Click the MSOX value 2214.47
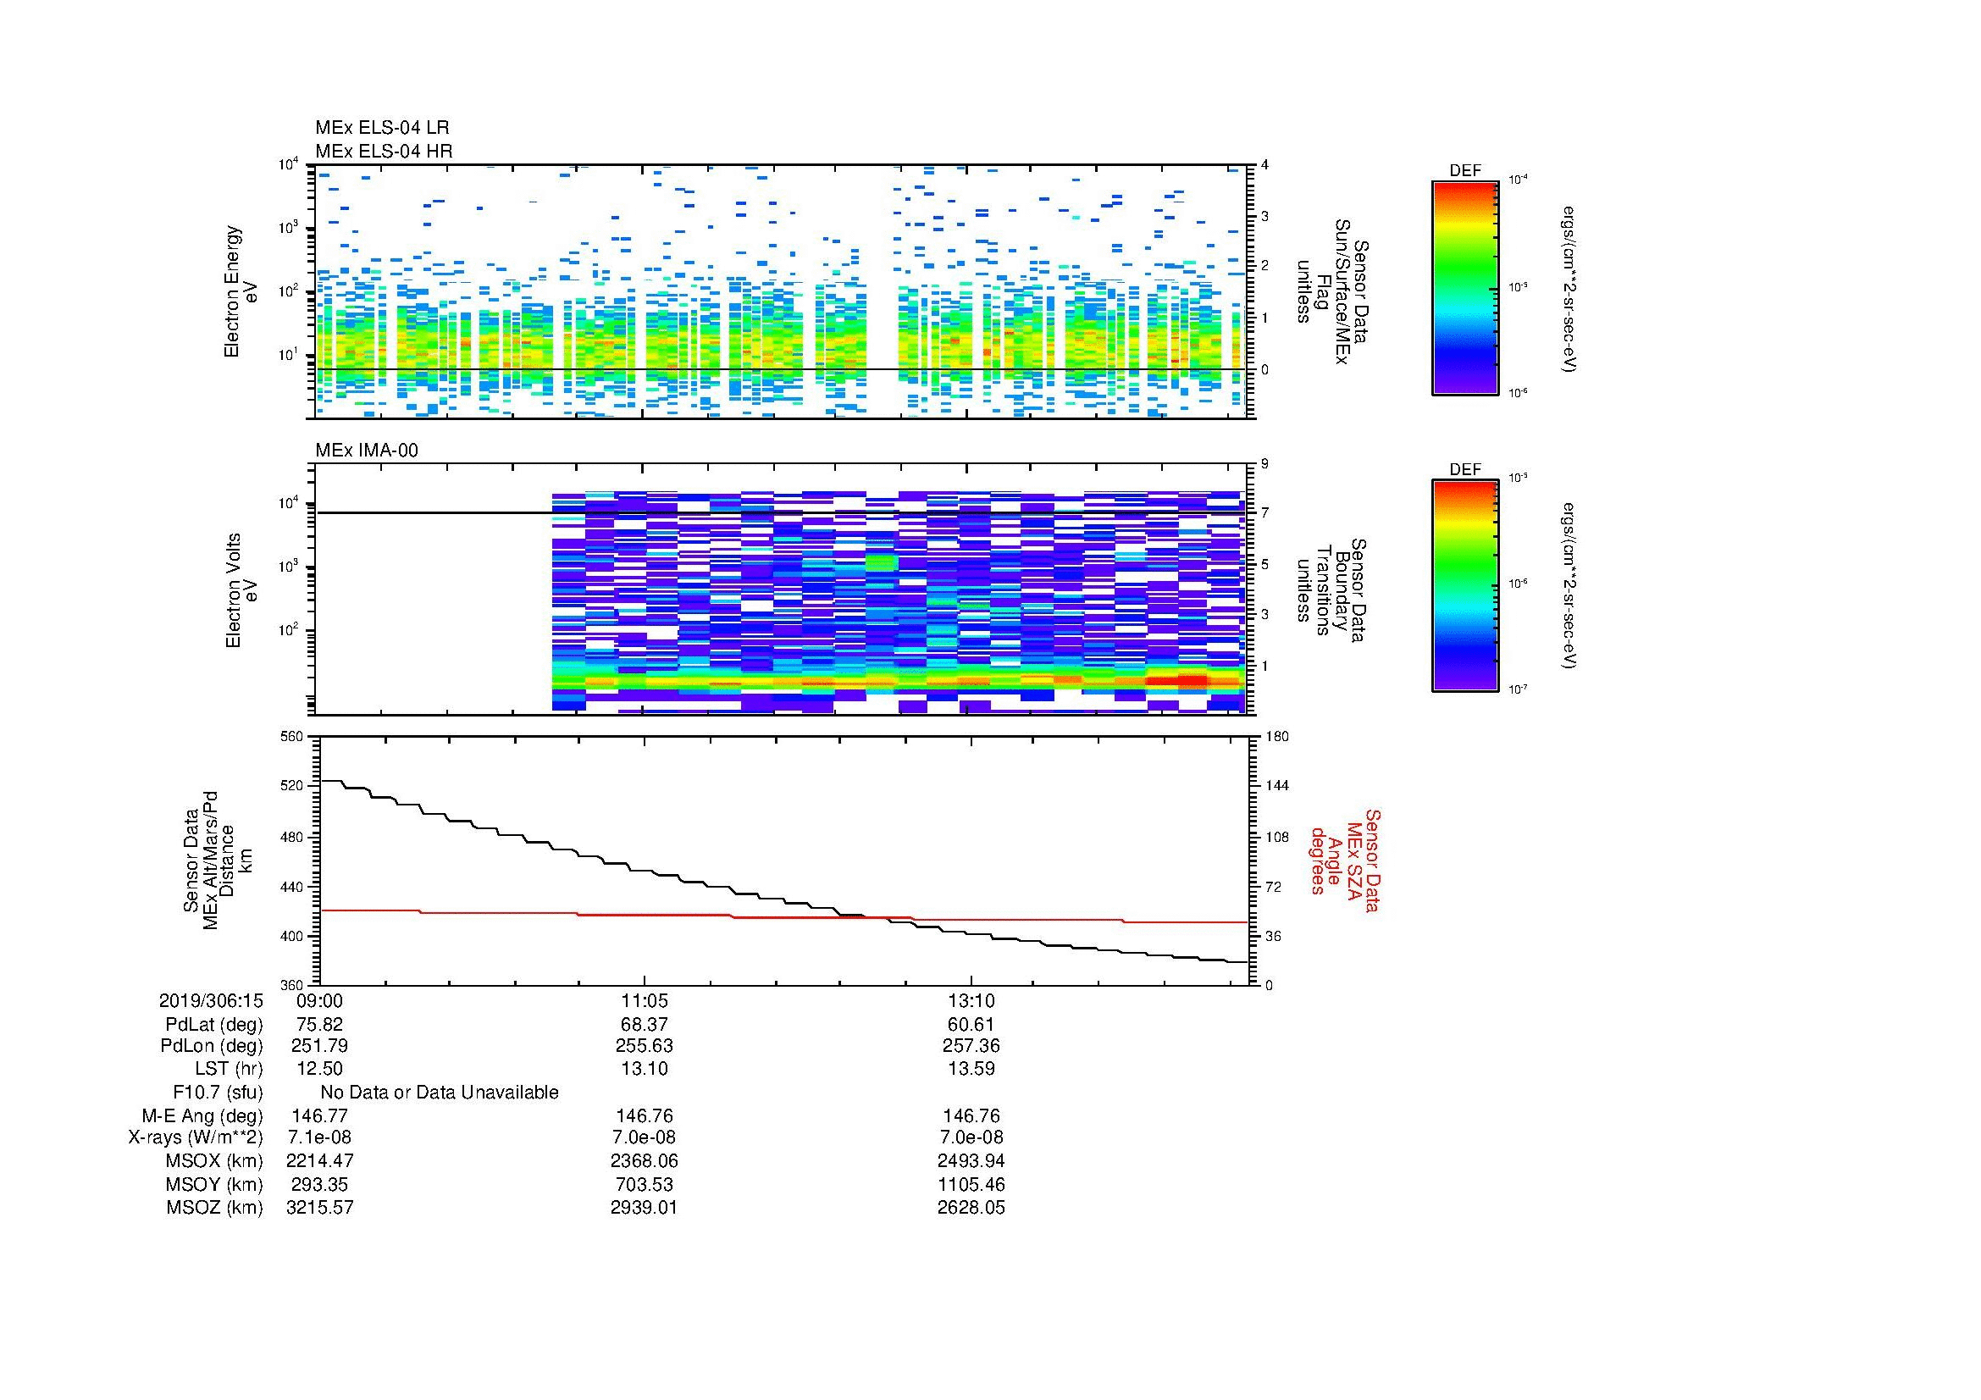 click(319, 1161)
